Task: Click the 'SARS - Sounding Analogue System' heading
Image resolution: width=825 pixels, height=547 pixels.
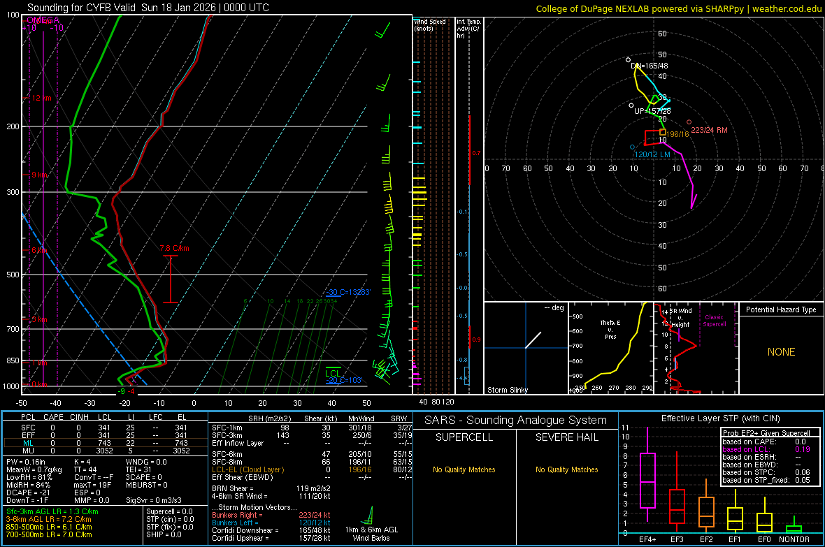Action: click(x=515, y=421)
